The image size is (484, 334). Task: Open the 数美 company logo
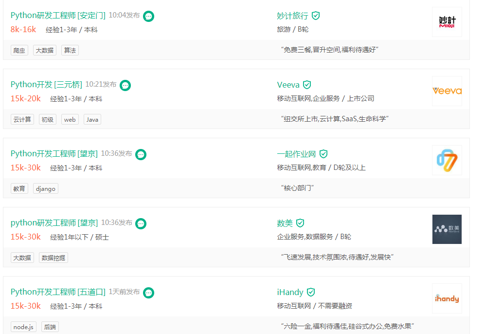click(447, 230)
